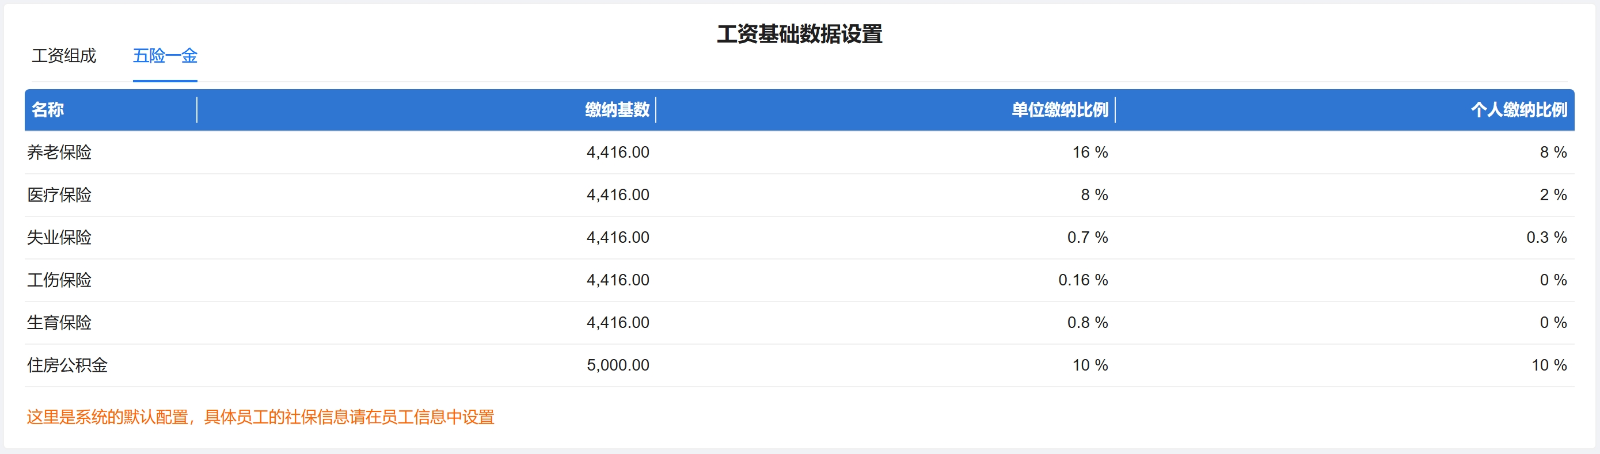Click 养老保险 employer ratio 16 %

click(x=1089, y=152)
